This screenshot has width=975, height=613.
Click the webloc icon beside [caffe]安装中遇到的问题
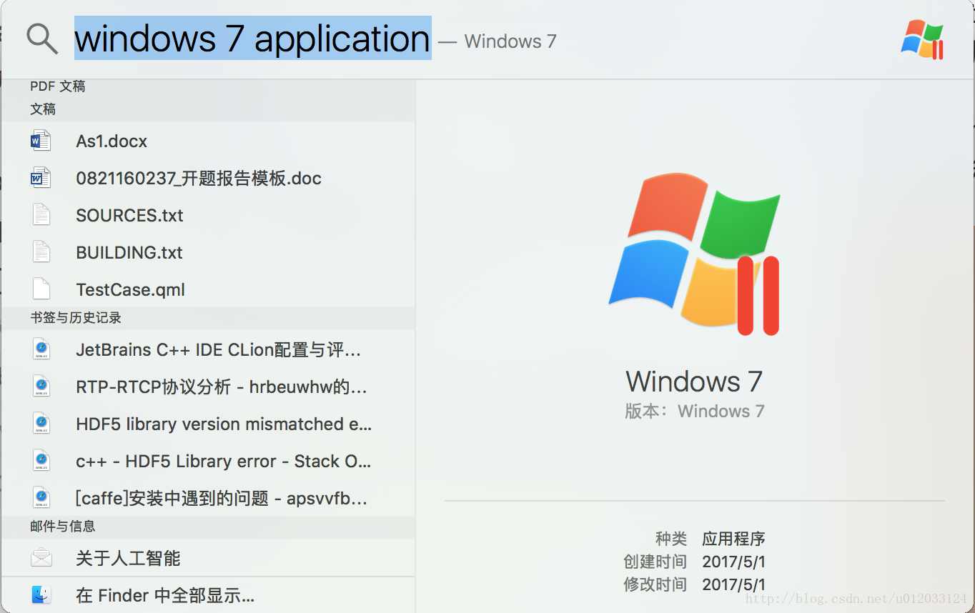pyautogui.click(x=41, y=498)
